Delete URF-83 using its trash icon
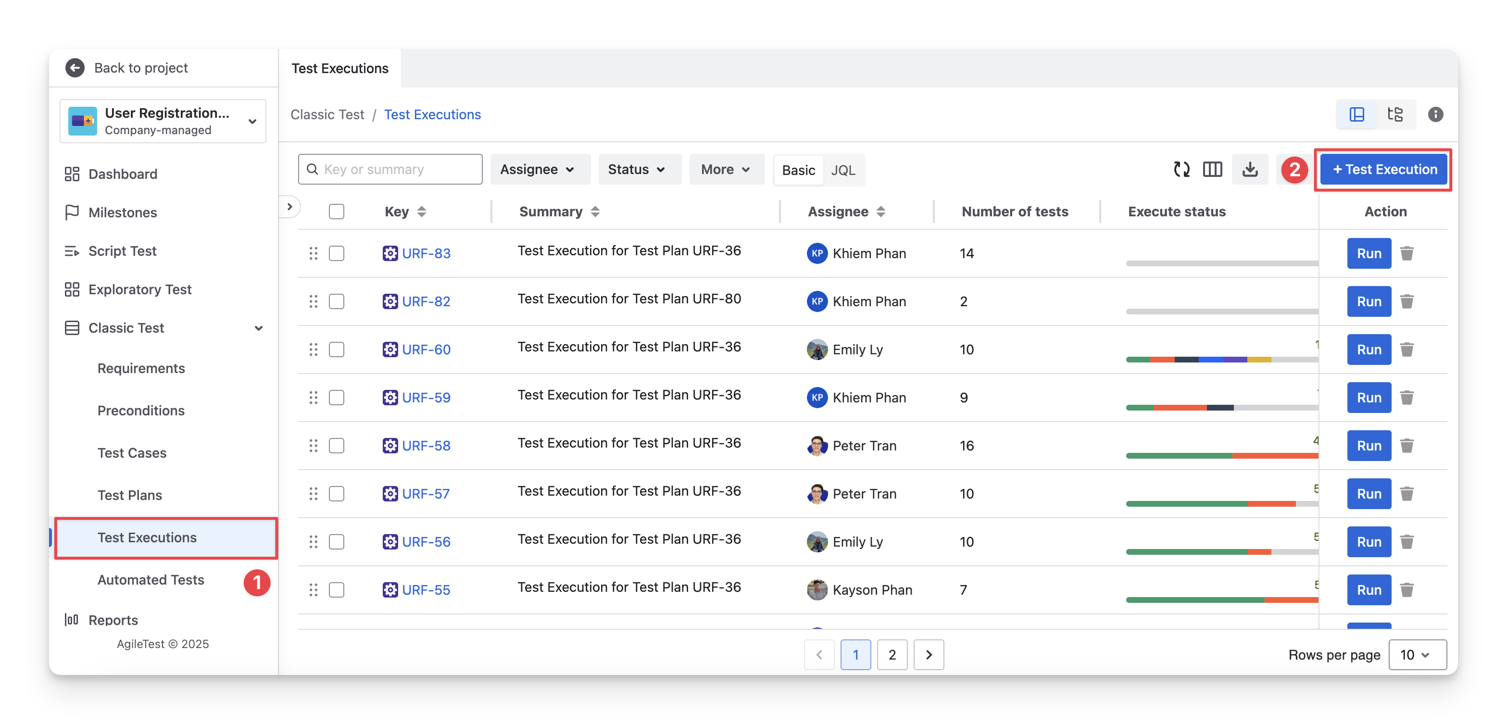The width and height of the screenshot is (1507, 724). (x=1407, y=253)
